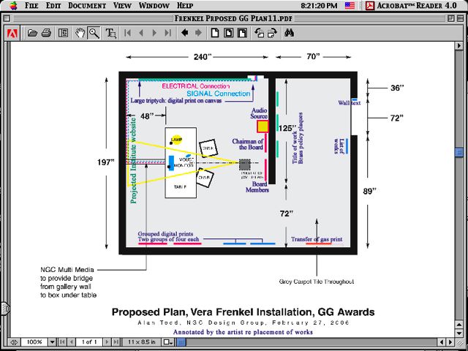Screen dimensions: 468x351
Task: Click 'SIGNAL Connection' text in plan
Action: 219,94
